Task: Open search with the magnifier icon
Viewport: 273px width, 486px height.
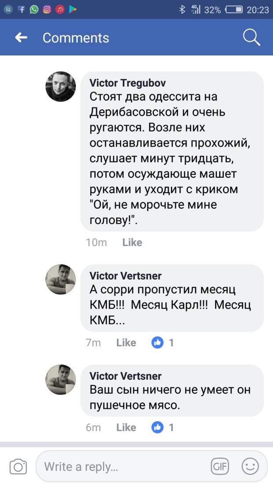Action: pyautogui.click(x=251, y=38)
